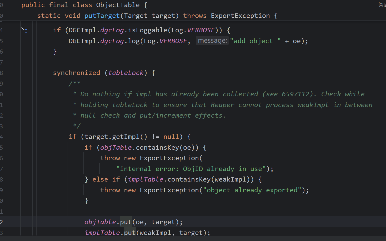Viewport: 386px width, 241px height.
Task: Click the "synchronized" keyword
Action: coord(77,73)
